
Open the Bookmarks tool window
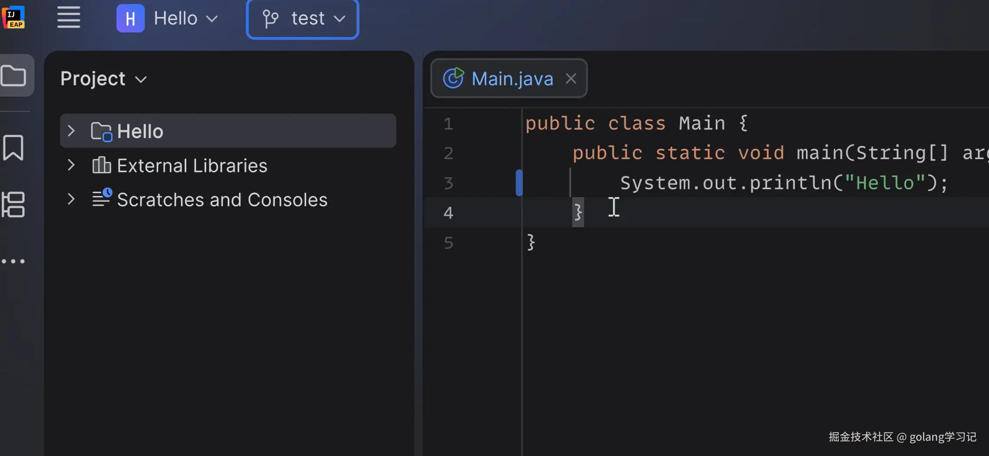click(13, 148)
